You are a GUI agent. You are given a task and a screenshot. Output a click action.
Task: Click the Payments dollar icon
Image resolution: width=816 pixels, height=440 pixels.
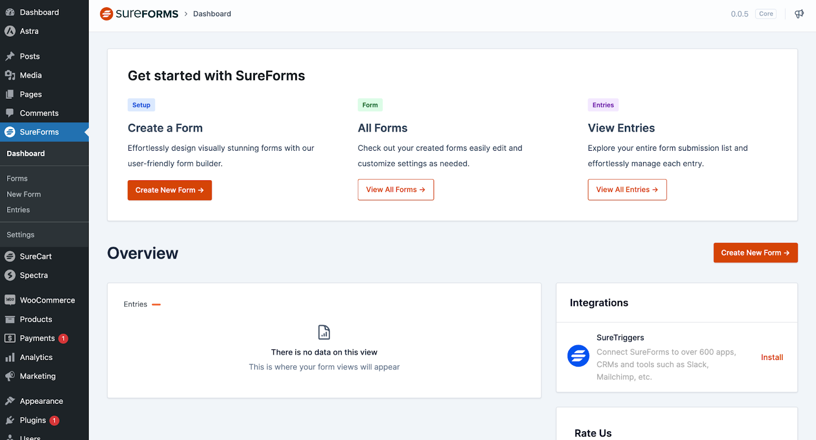click(10, 338)
